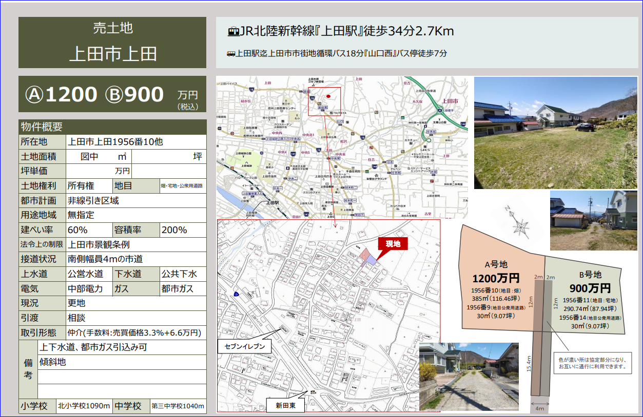Click the train icon beside JR北陸新幹線

[x=233, y=32]
